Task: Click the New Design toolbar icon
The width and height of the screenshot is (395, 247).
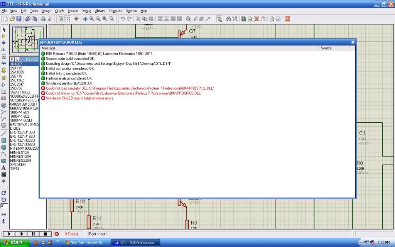Action: tap(5, 19)
